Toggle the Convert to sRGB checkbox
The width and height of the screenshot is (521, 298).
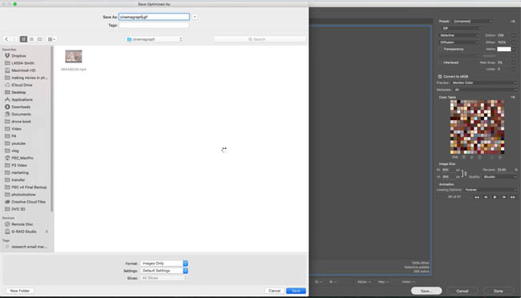440,76
